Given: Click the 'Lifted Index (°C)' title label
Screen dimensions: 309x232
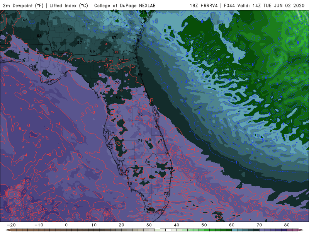Looking at the screenshot, I should [69, 5].
